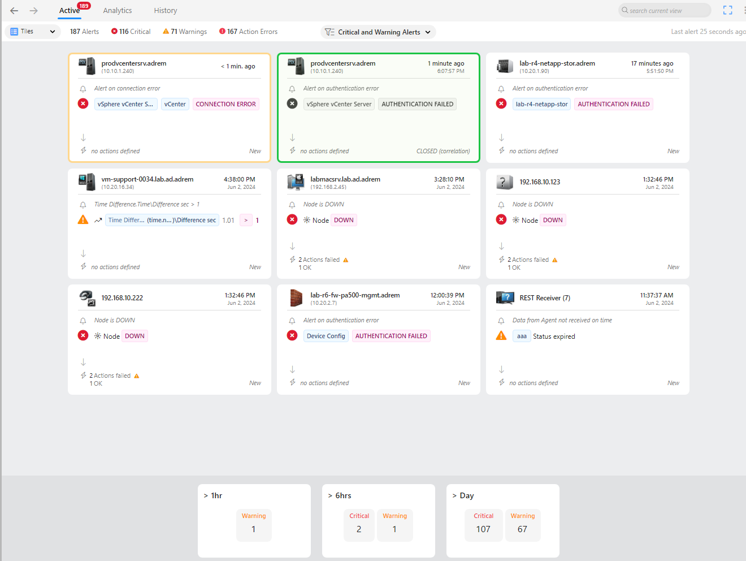Switch to the Active tab
The height and width of the screenshot is (561, 746).
(70, 11)
